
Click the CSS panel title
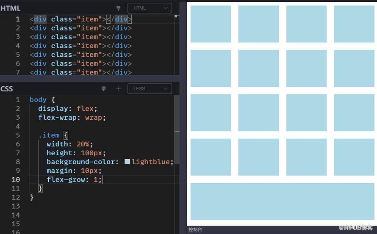click(7, 89)
